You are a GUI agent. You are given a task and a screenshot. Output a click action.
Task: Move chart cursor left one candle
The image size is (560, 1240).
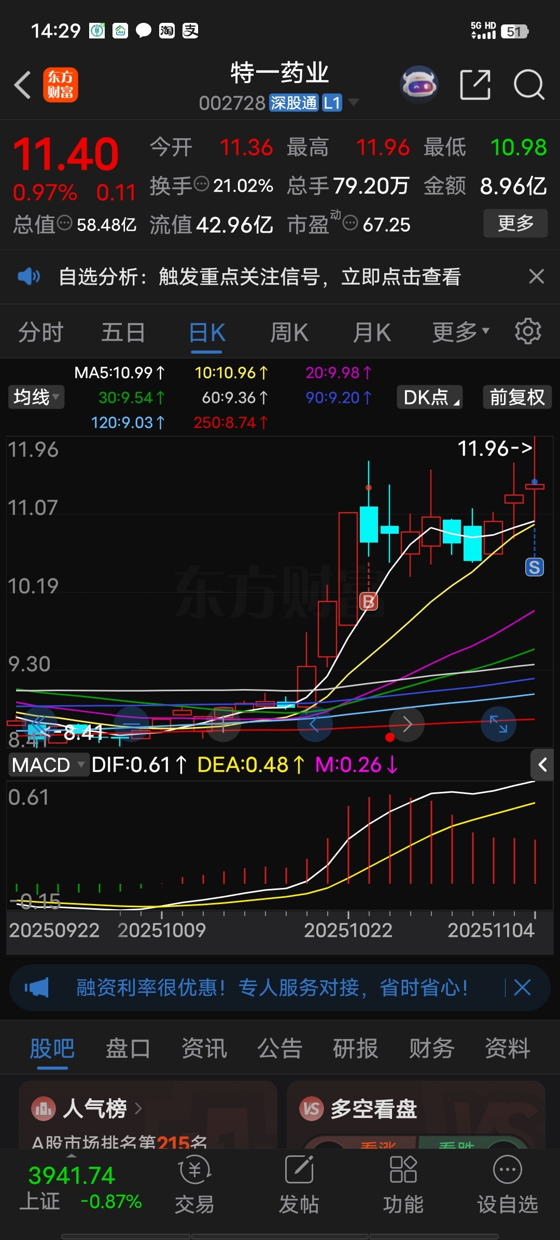314,723
